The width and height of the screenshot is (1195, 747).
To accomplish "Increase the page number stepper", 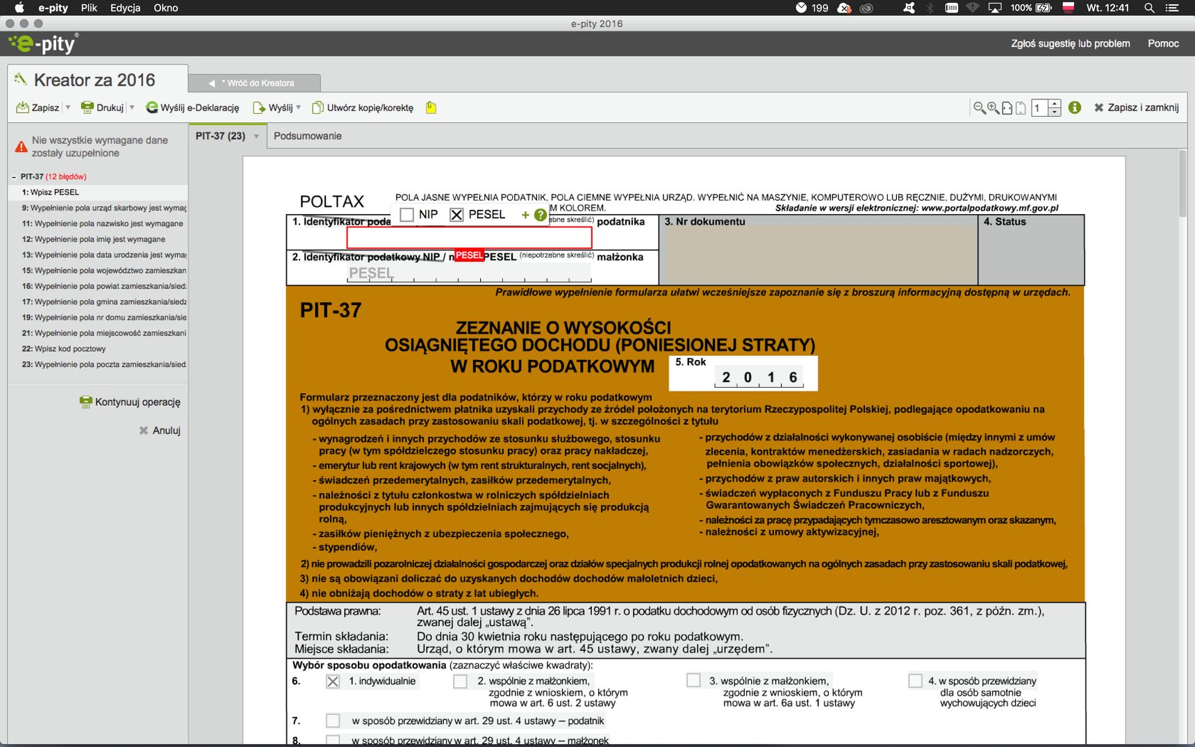I will click(x=1055, y=104).
